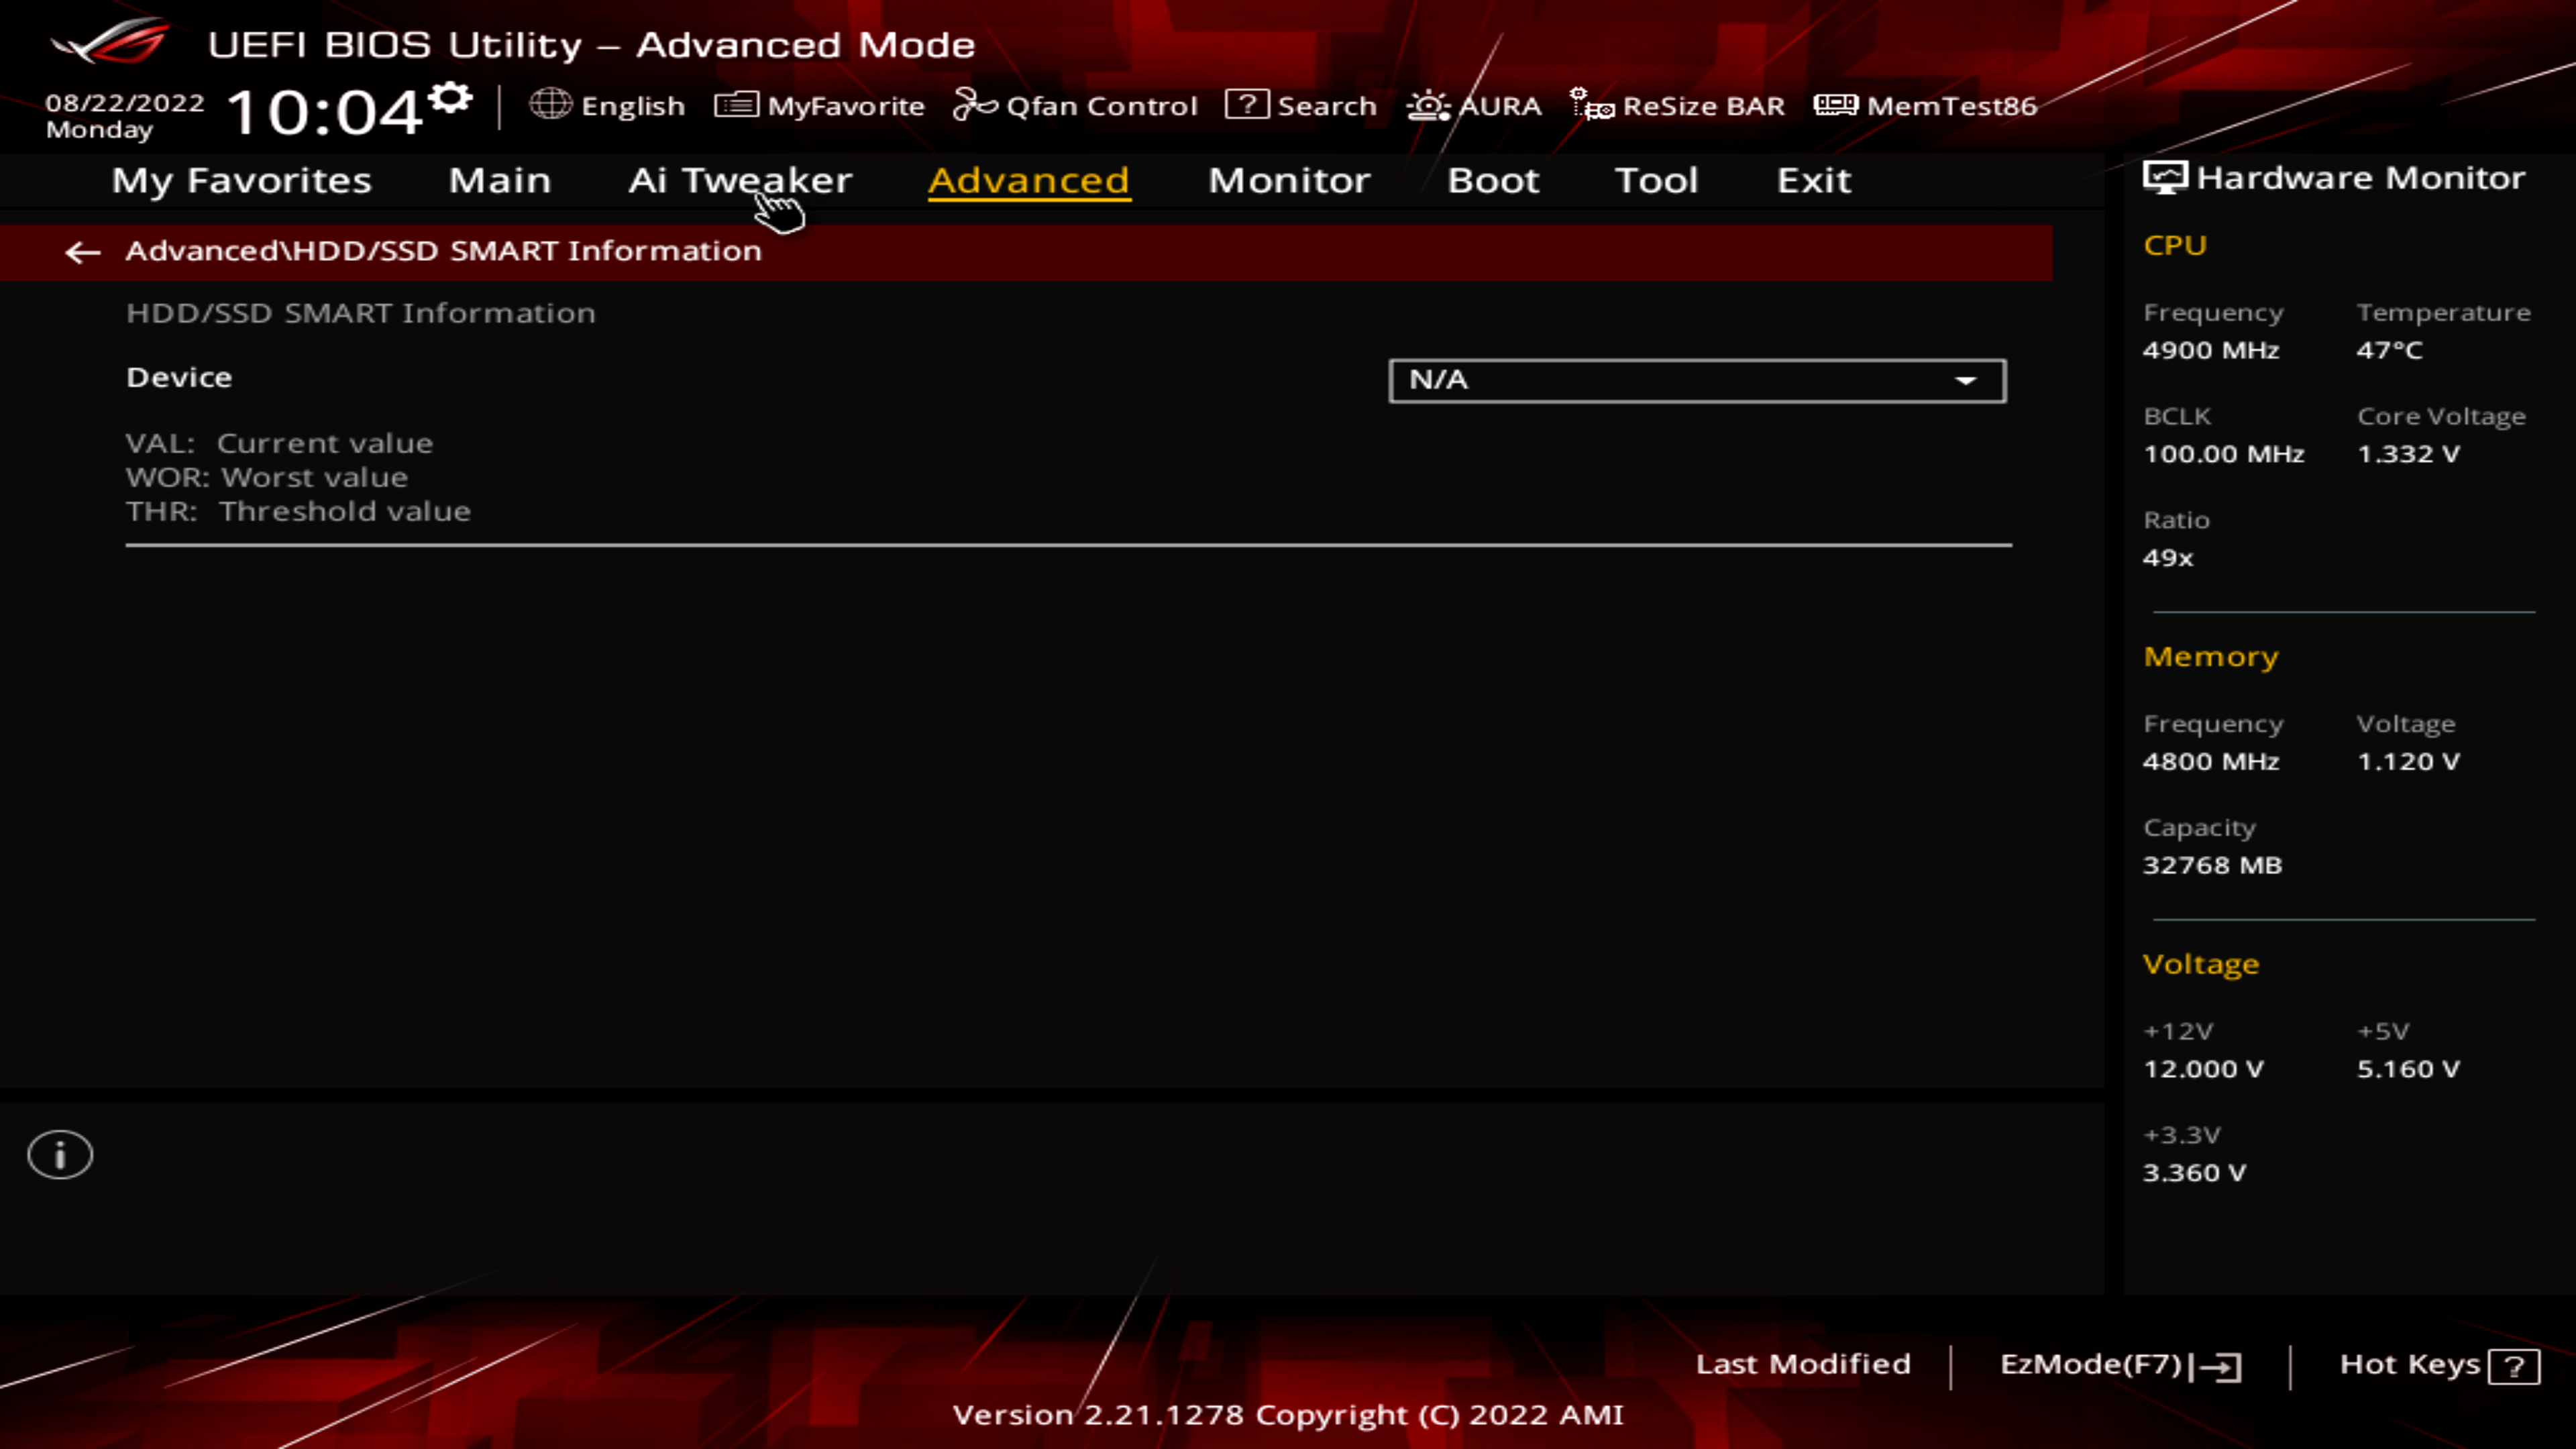Click Exit to leave BIOS
2576x1449 pixels.
tap(1812, 178)
